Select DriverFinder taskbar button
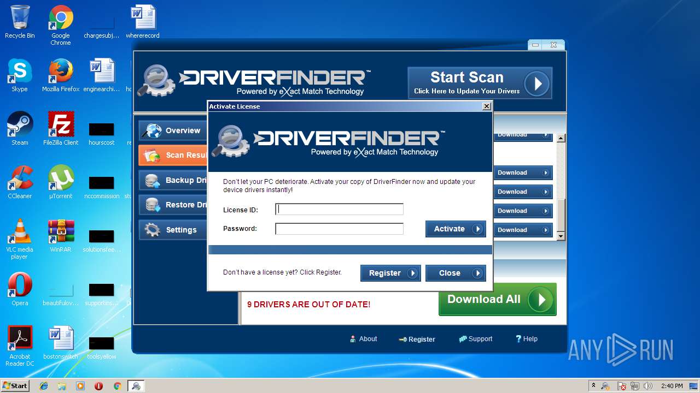 click(x=136, y=386)
